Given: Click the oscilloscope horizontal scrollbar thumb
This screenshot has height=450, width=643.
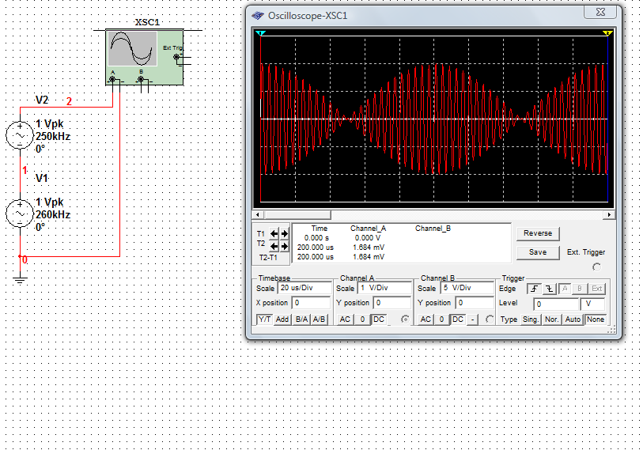Looking at the screenshot, I should pos(297,214).
